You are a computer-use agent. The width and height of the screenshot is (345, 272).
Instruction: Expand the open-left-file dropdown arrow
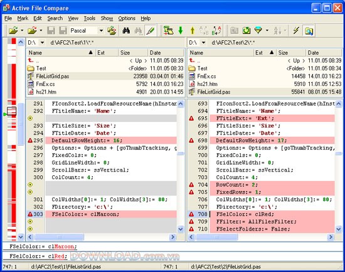[x=22, y=30]
